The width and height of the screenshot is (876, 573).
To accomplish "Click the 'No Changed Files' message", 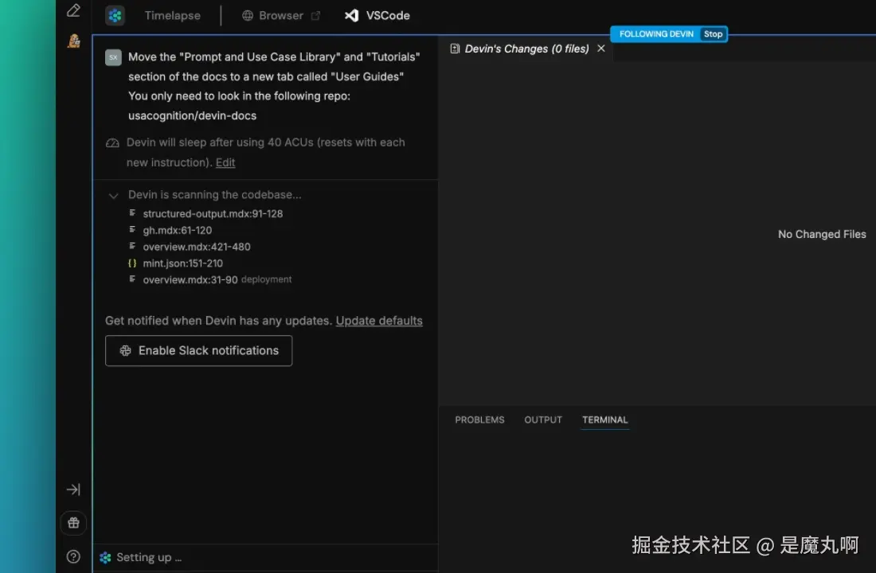I will click(x=822, y=234).
